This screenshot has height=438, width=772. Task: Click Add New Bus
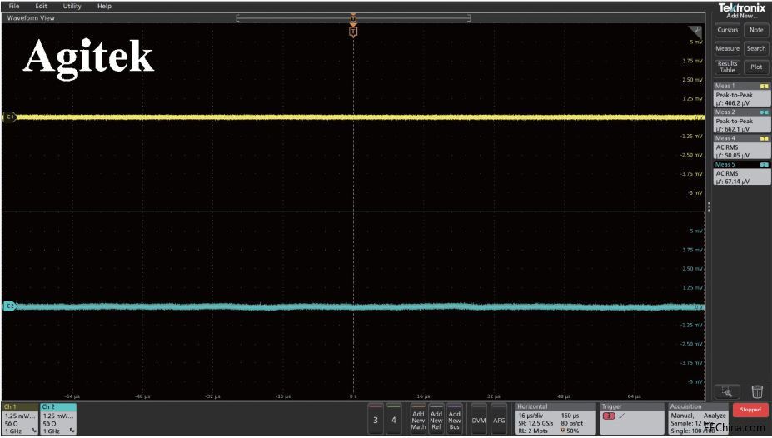pyautogui.click(x=455, y=420)
